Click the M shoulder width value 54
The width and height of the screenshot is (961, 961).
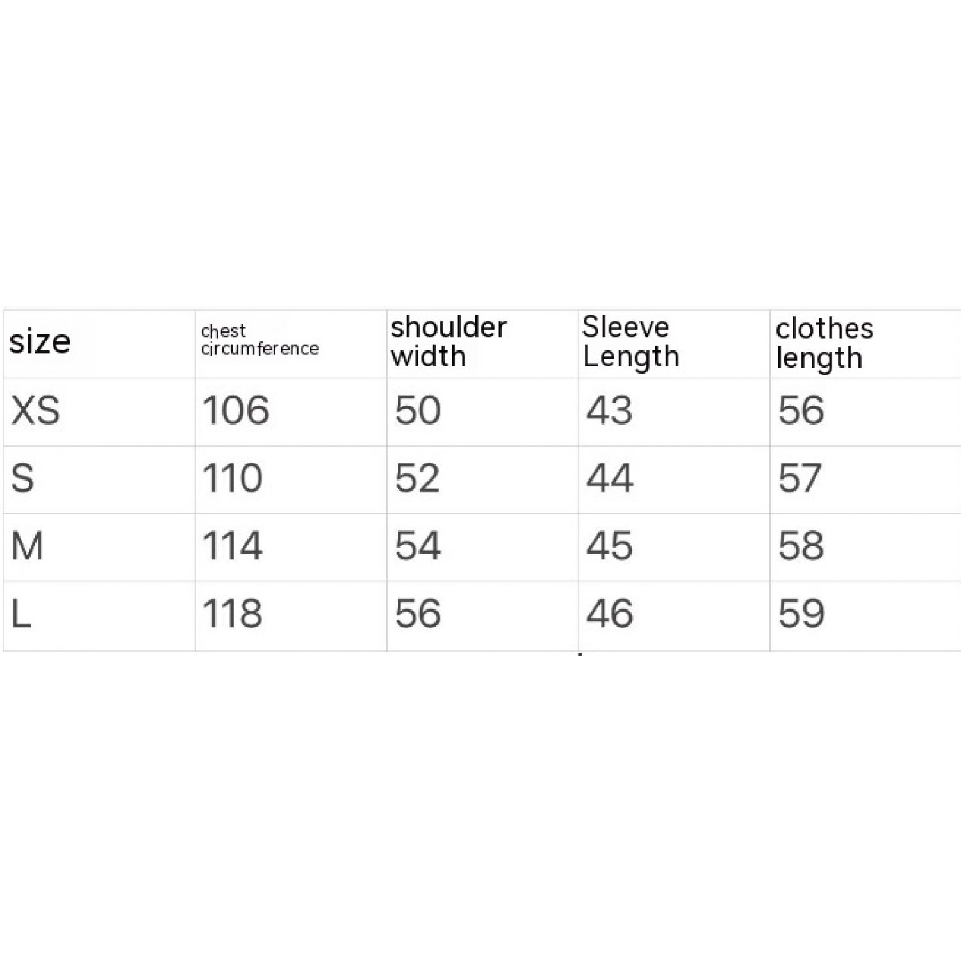(418, 546)
